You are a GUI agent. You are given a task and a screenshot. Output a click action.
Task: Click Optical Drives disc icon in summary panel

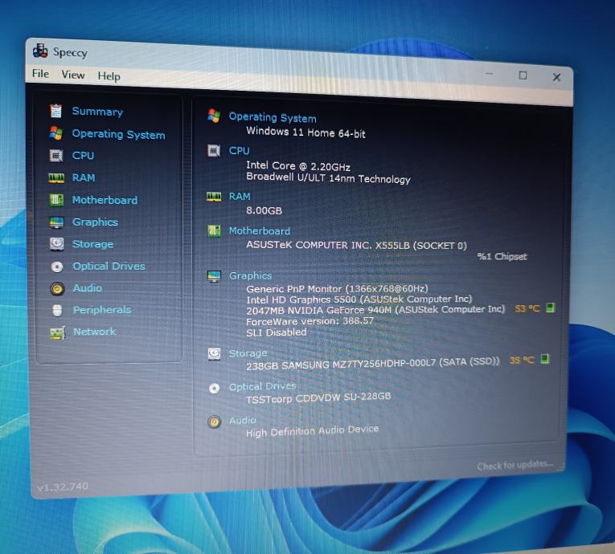point(214,389)
